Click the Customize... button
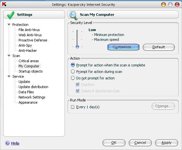 (123, 47)
